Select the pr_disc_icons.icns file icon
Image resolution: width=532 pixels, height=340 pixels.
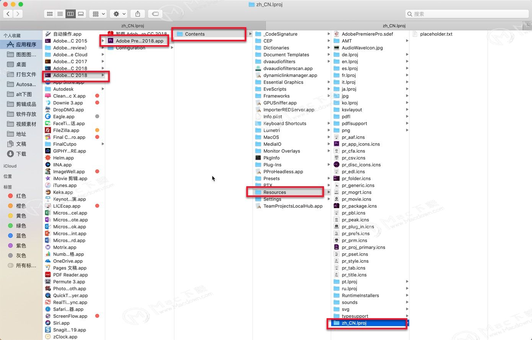pos(337,165)
